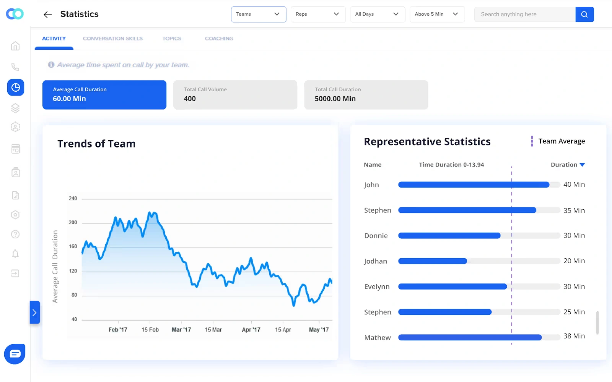
Task: Click Donnie's 30 Min value
Action: [574, 236]
